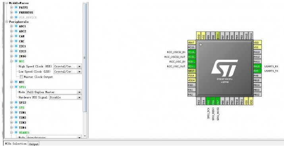284x146 pixels.
Task: Expand the ADC1 peripheral tree node
Action: 12,26
